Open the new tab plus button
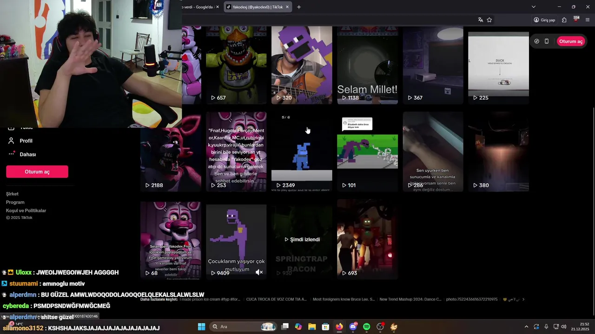Image resolution: width=595 pixels, height=334 pixels. point(299,7)
